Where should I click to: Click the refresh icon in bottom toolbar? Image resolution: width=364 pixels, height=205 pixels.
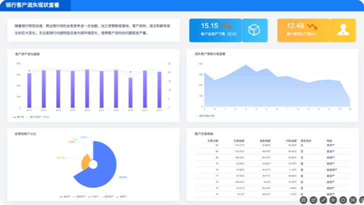coord(343,200)
